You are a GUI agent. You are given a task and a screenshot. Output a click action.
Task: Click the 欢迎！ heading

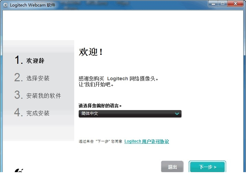91,52
